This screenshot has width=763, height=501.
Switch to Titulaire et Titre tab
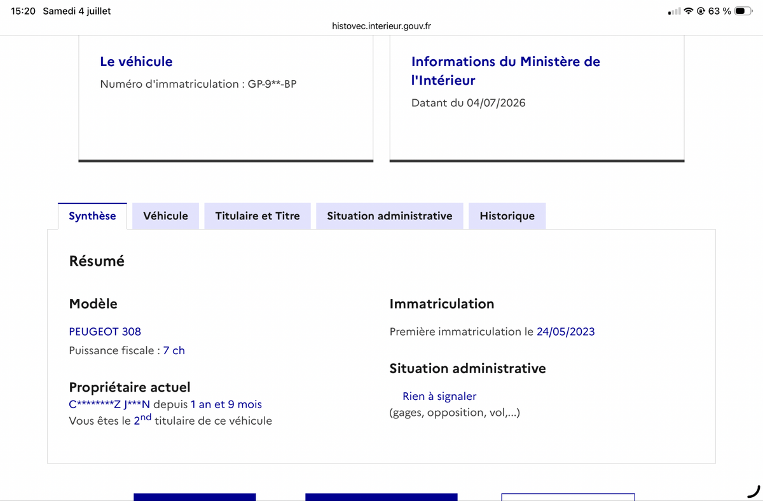(258, 216)
